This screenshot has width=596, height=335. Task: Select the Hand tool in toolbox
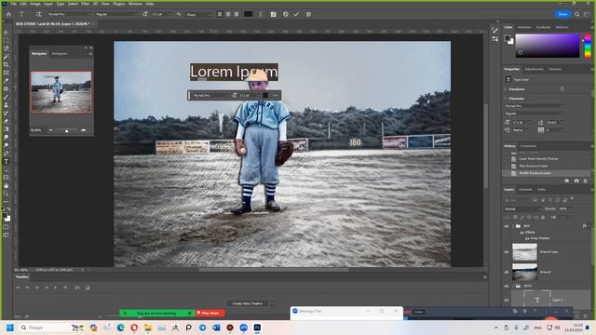coord(7,186)
